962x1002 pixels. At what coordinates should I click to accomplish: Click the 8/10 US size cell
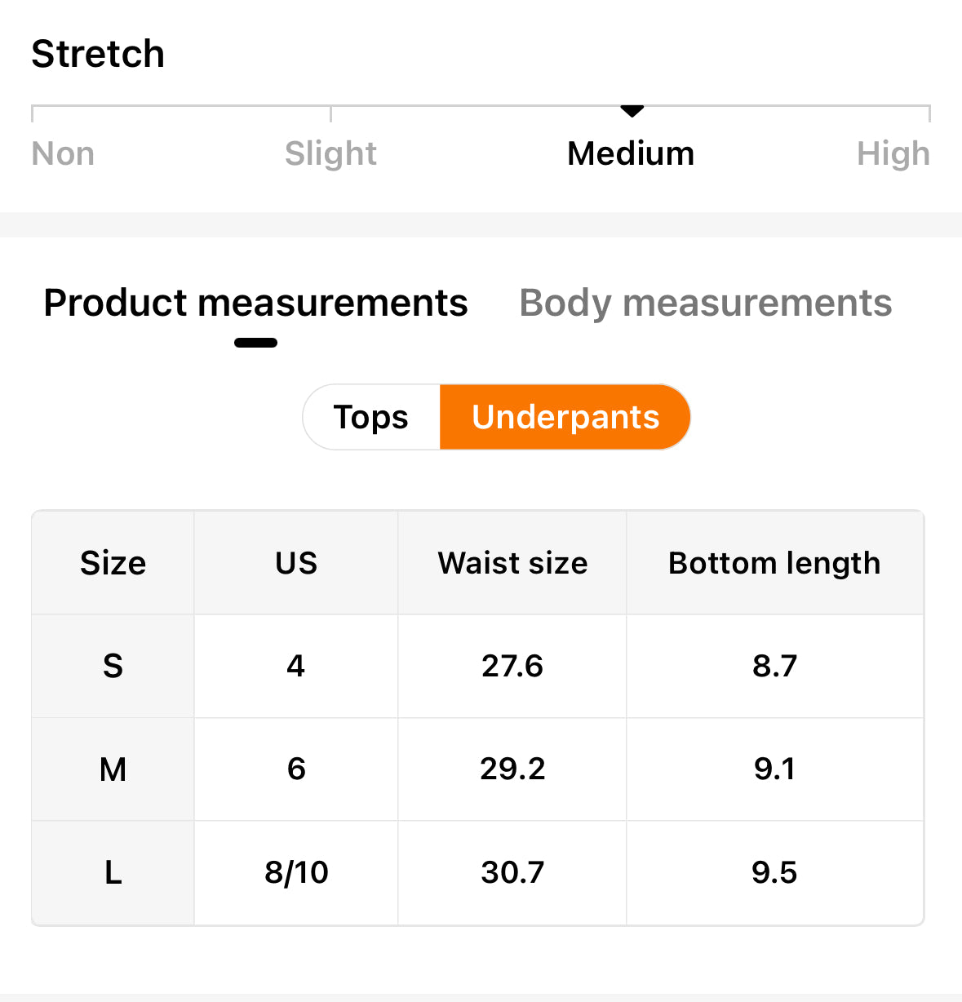click(x=296, y=872)
